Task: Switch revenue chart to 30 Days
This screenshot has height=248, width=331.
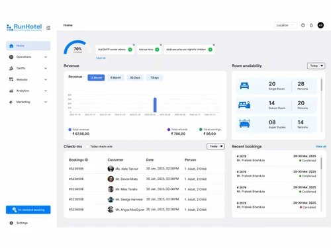Action: (x=135, y=77)
